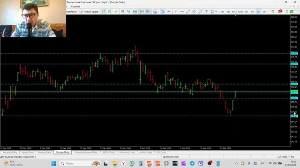The height and width of the screenshot is (168, 300).
Task: Open the shapes and arrows dropdown
Action: (214, 12)
